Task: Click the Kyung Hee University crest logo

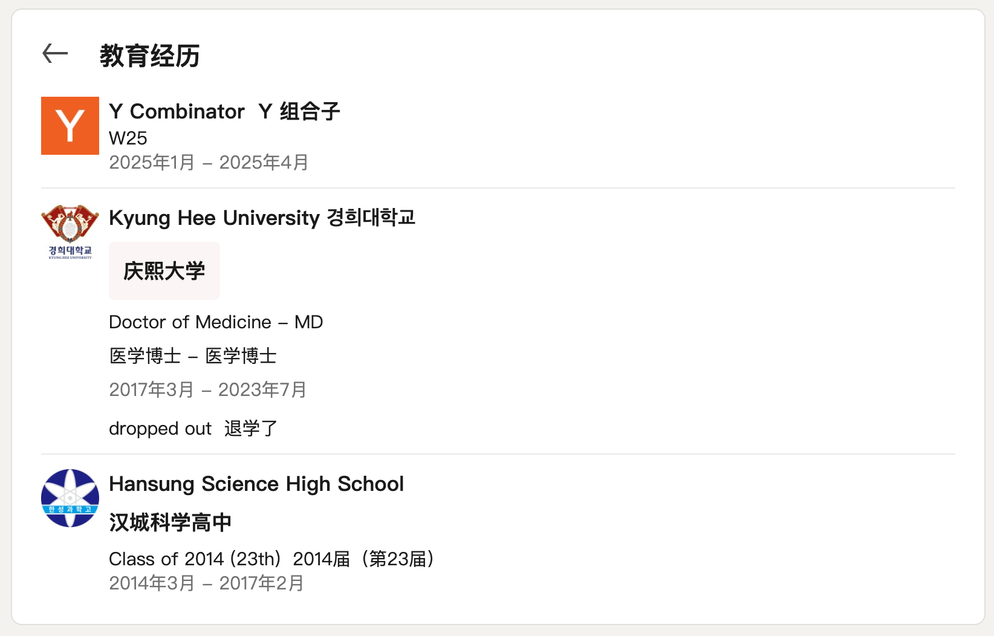Action: click(x=70, y=232)
